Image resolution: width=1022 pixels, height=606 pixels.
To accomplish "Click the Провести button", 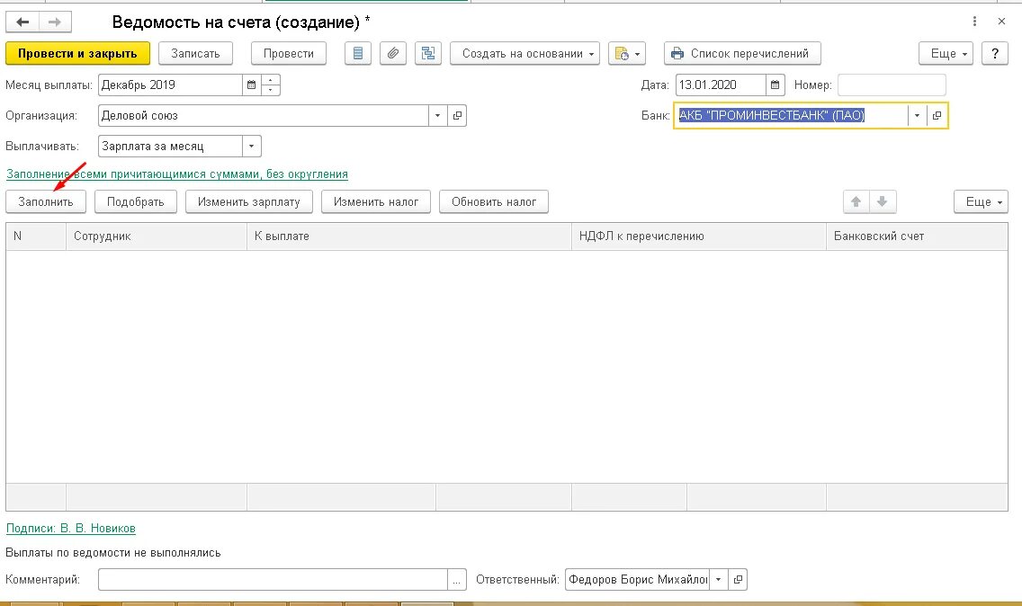I will (289, 53).
